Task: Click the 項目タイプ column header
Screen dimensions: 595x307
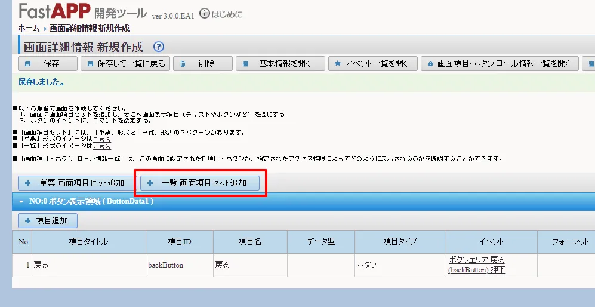Action: [400, 242]
